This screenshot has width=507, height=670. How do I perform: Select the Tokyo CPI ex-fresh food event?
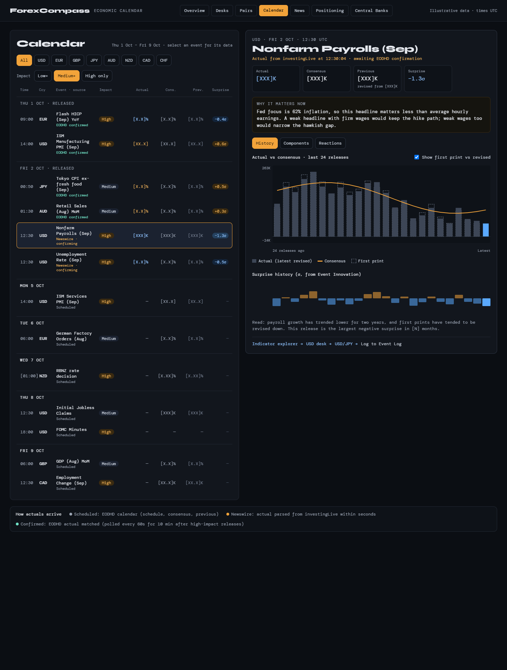pos(124,187)
